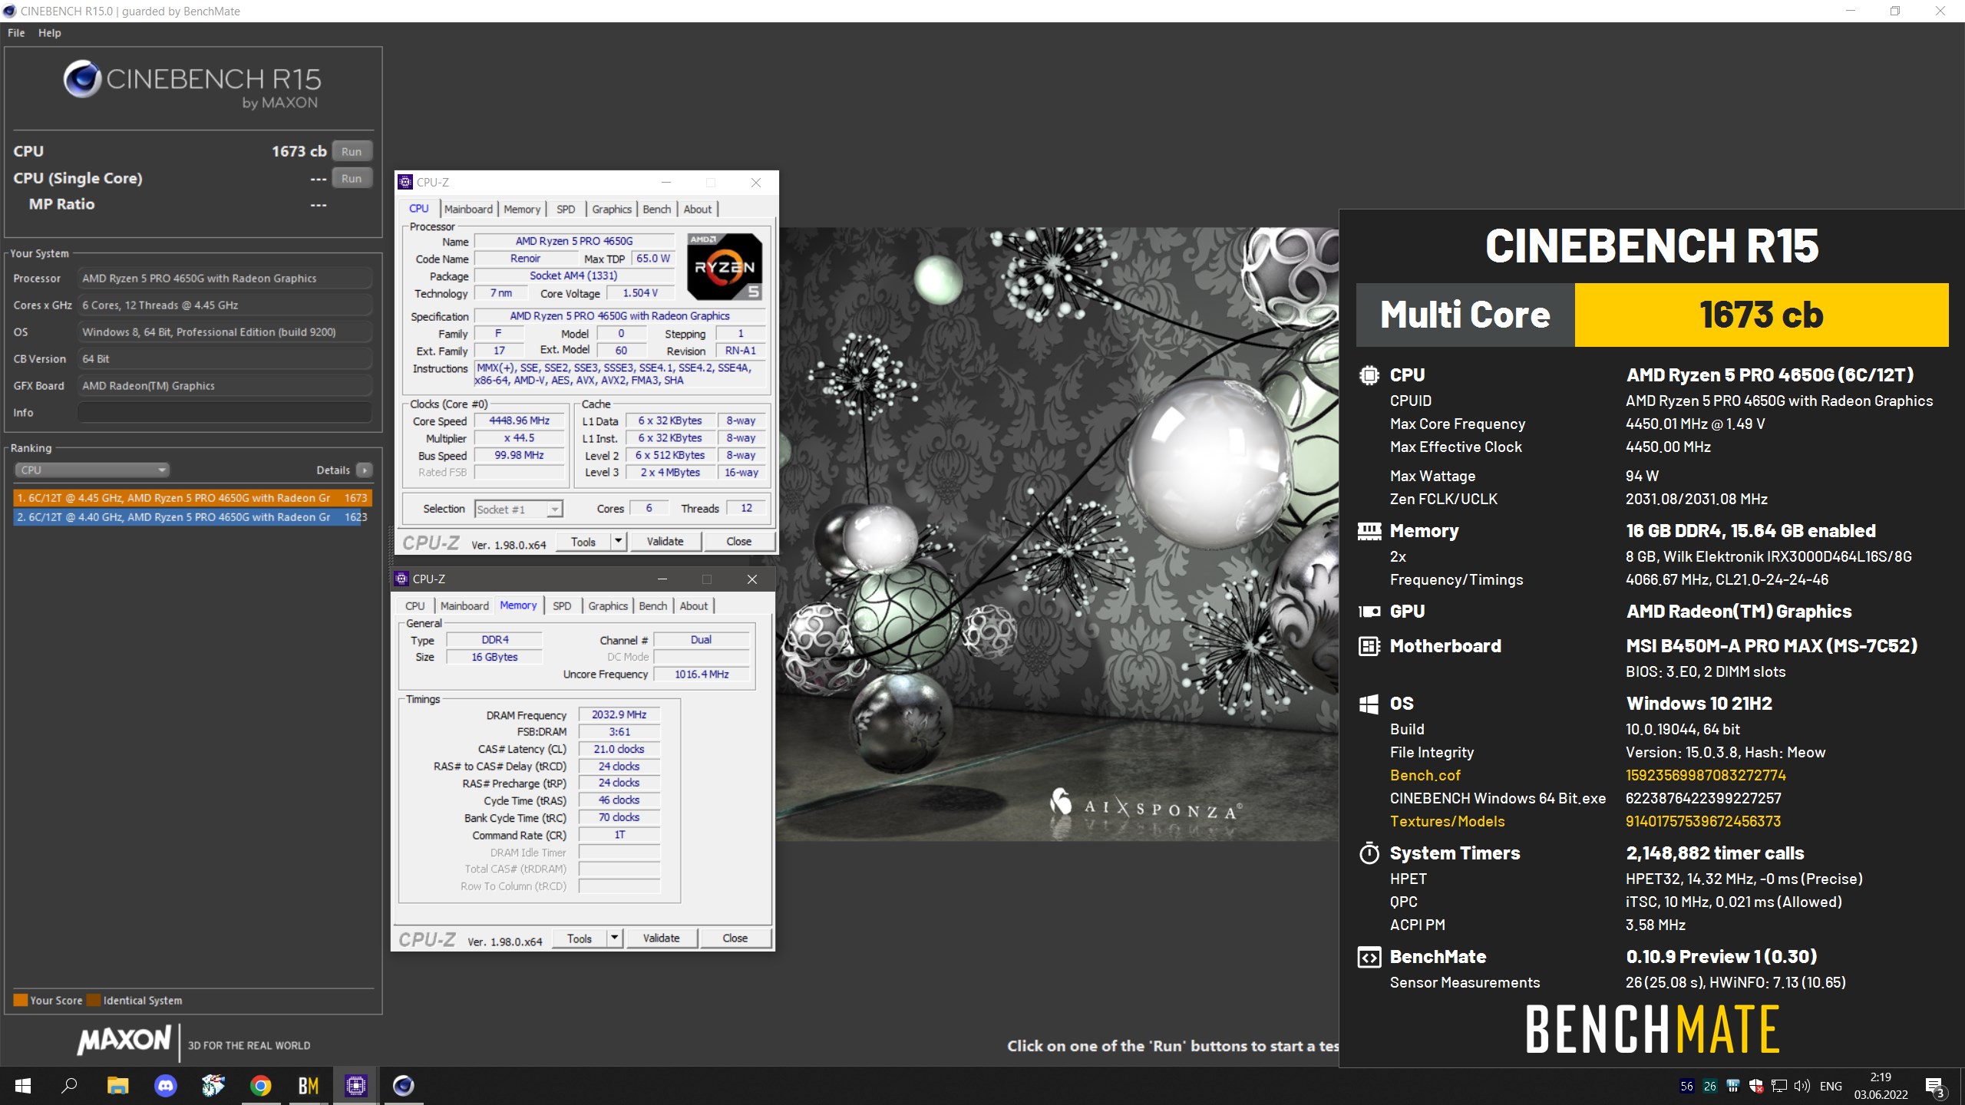This screenshot has height=1105, width=1965.
Task: Click the System Timers stopwatch icon
Action: 1369,853
